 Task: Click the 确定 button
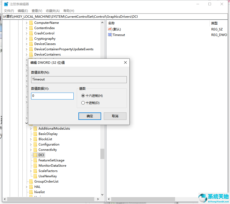[90, 116]
